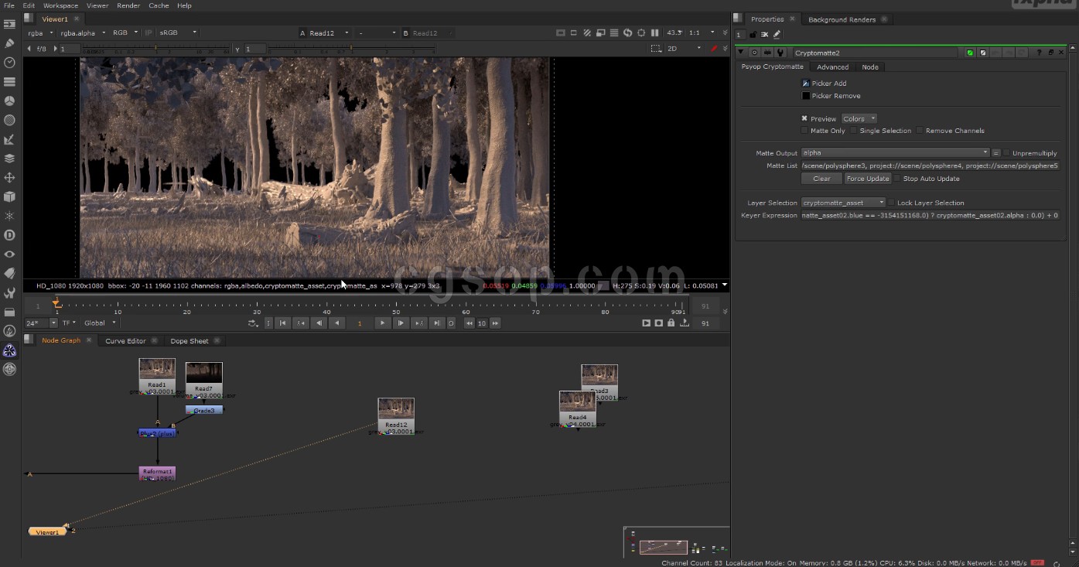Screen dimensions: 1079x567
Task: Open the Time nodes clock icon
Action: [x=9, y=63]
